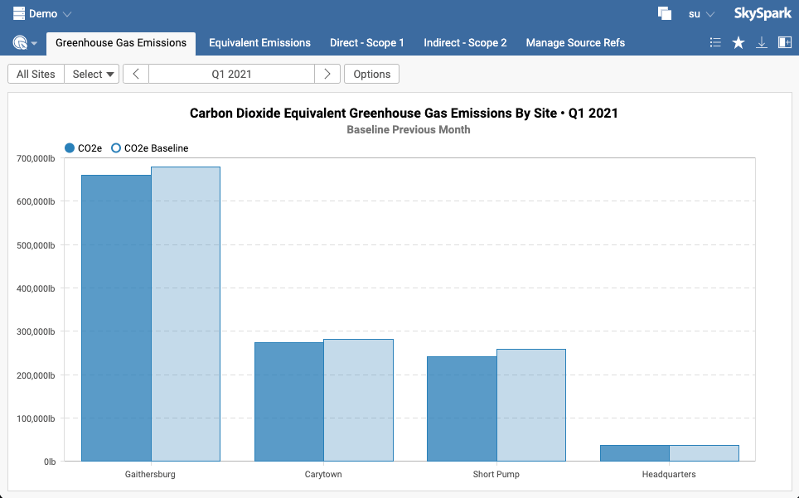Click the list view icon
This screenshot has height=498, width=799.
715,43
